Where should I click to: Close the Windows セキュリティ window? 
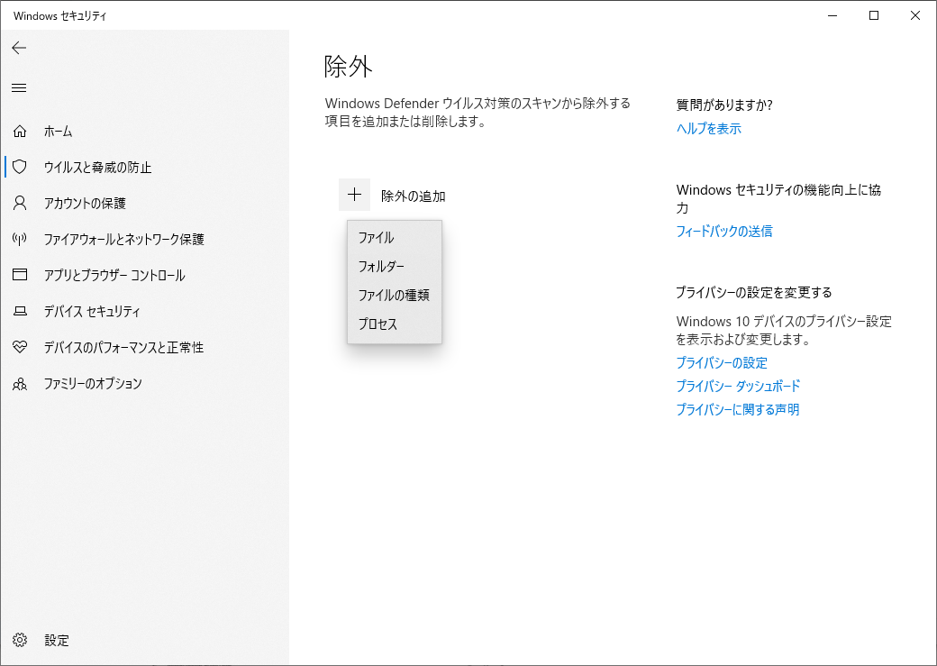point(914,15)
